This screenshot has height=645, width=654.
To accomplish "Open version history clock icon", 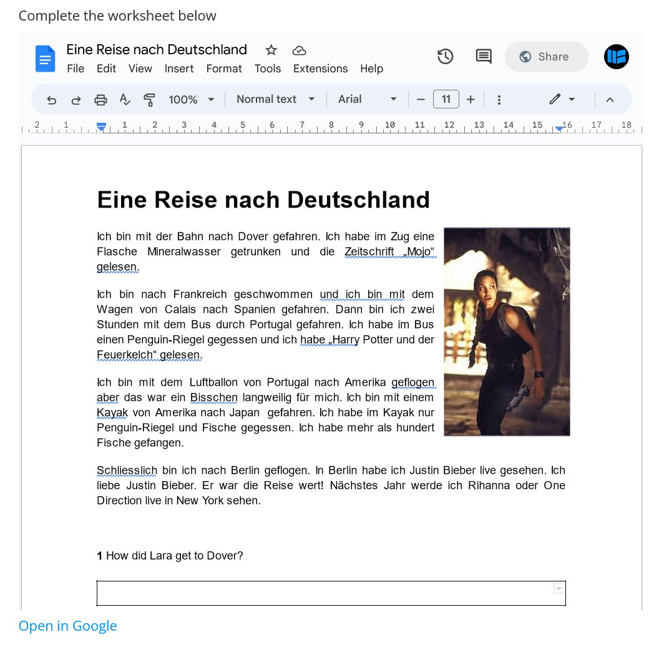I will pyautogui.click(x=445, y=57).
